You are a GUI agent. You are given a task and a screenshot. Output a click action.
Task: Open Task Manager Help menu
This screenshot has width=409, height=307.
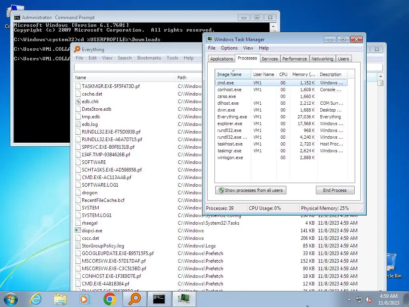point(264,48)
